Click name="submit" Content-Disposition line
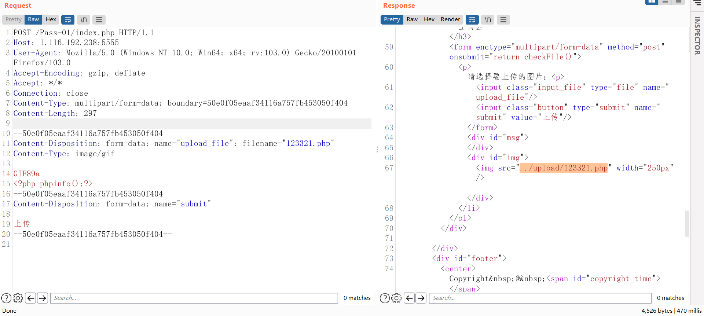704x316 pixels. (112, 204)
